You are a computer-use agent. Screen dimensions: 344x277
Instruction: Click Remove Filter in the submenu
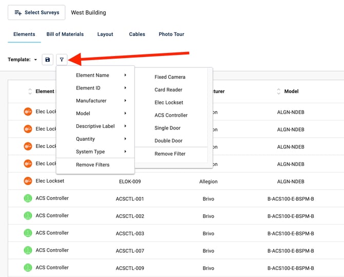click(x=170, y=154)
